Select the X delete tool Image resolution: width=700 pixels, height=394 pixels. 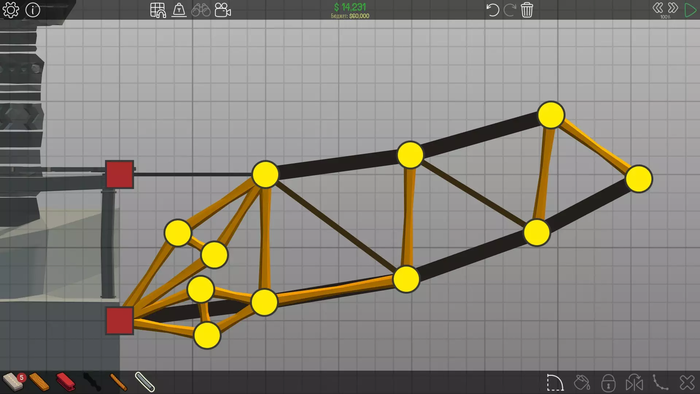(687, 383)
